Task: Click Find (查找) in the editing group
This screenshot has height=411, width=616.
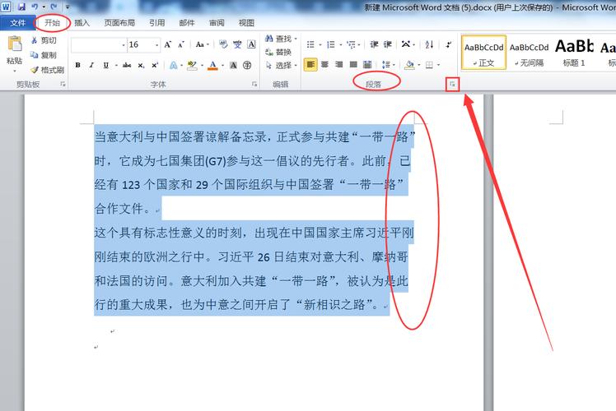Action: [x=281, y=39]
